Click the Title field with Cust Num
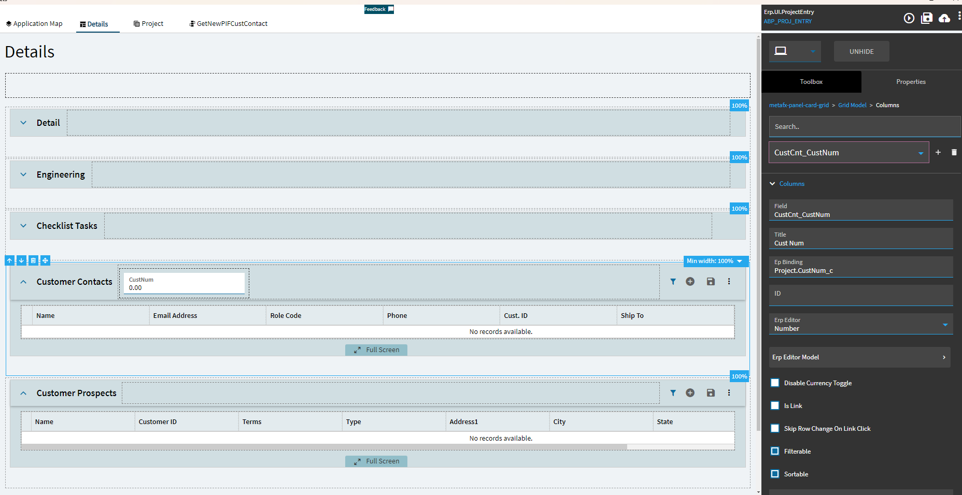This screenshot has width=962, height=495. coord(861,239)
